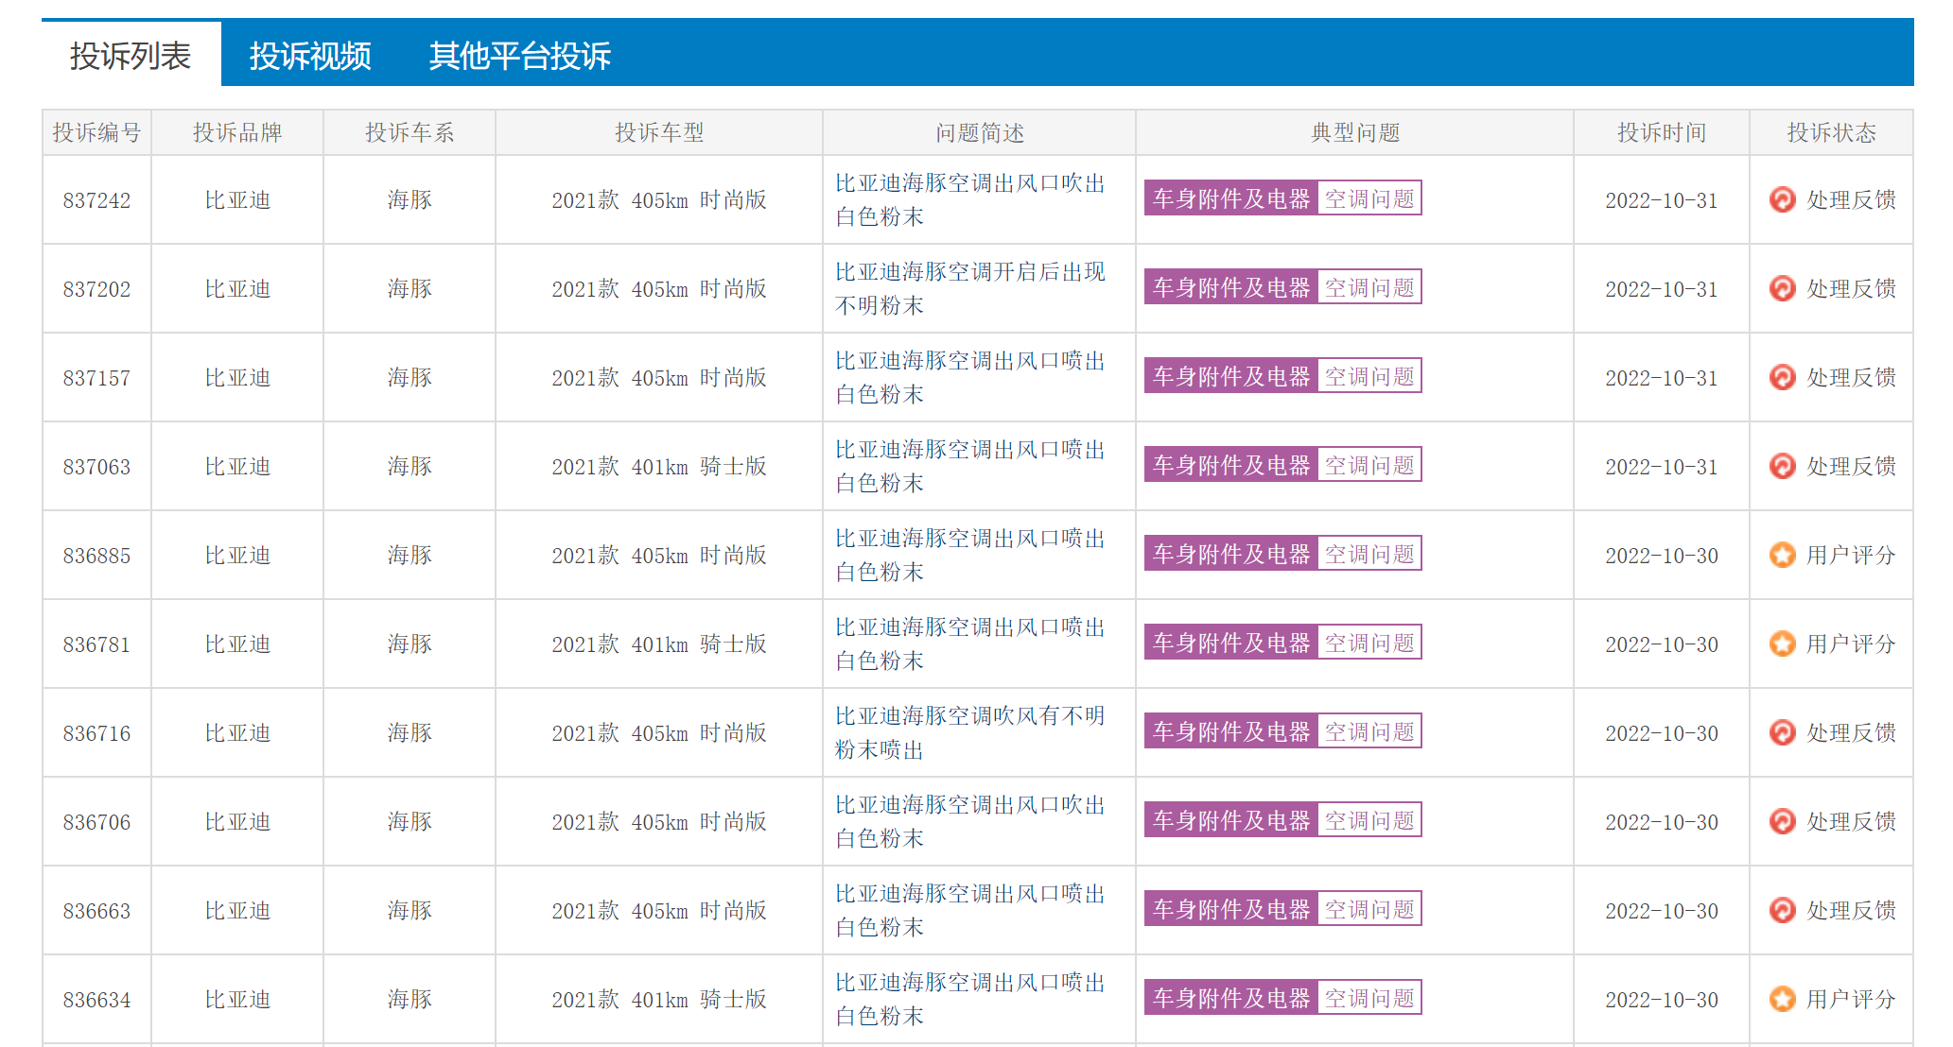
Task: Click the 投诉车型 column header
Action: pos(659,132)
